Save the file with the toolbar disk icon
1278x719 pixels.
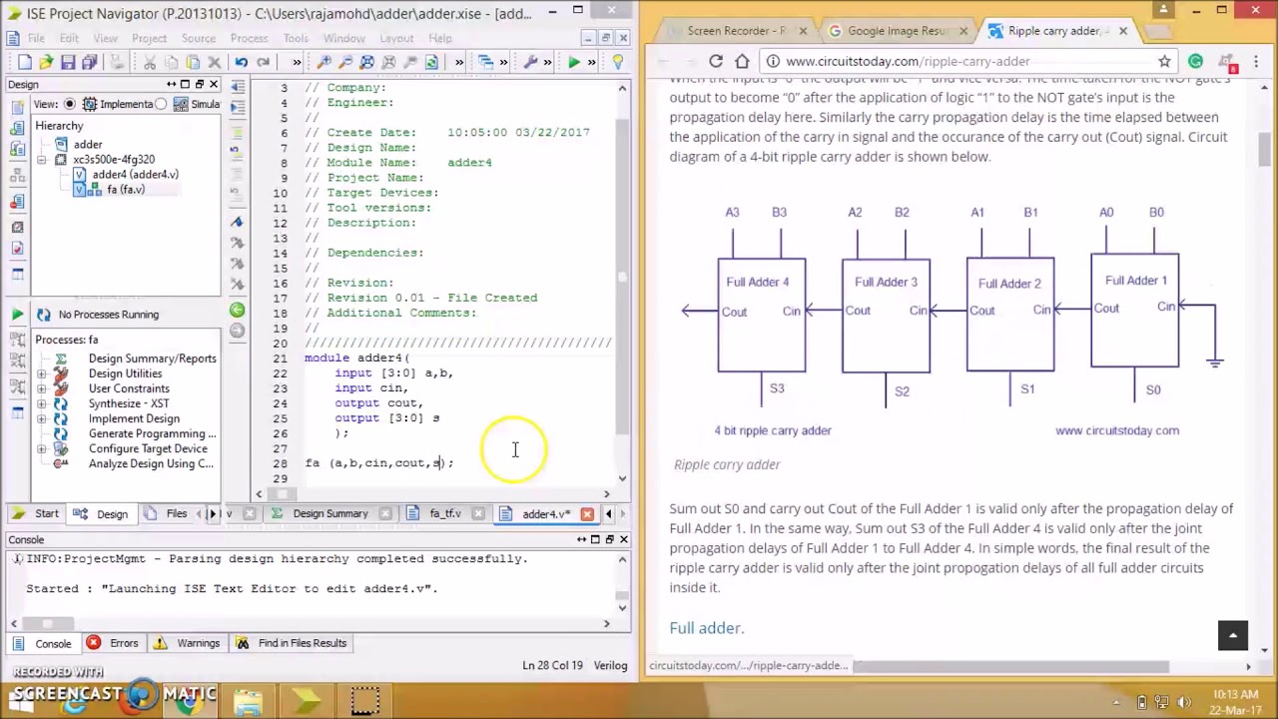click(x=68, y=62)
